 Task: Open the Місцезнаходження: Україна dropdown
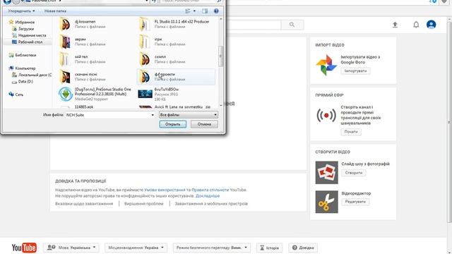(136, 248)
